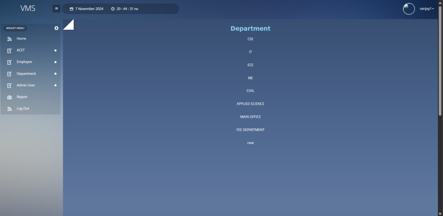Select the MAIN OFFICE entry

click(x=250, y=117)
